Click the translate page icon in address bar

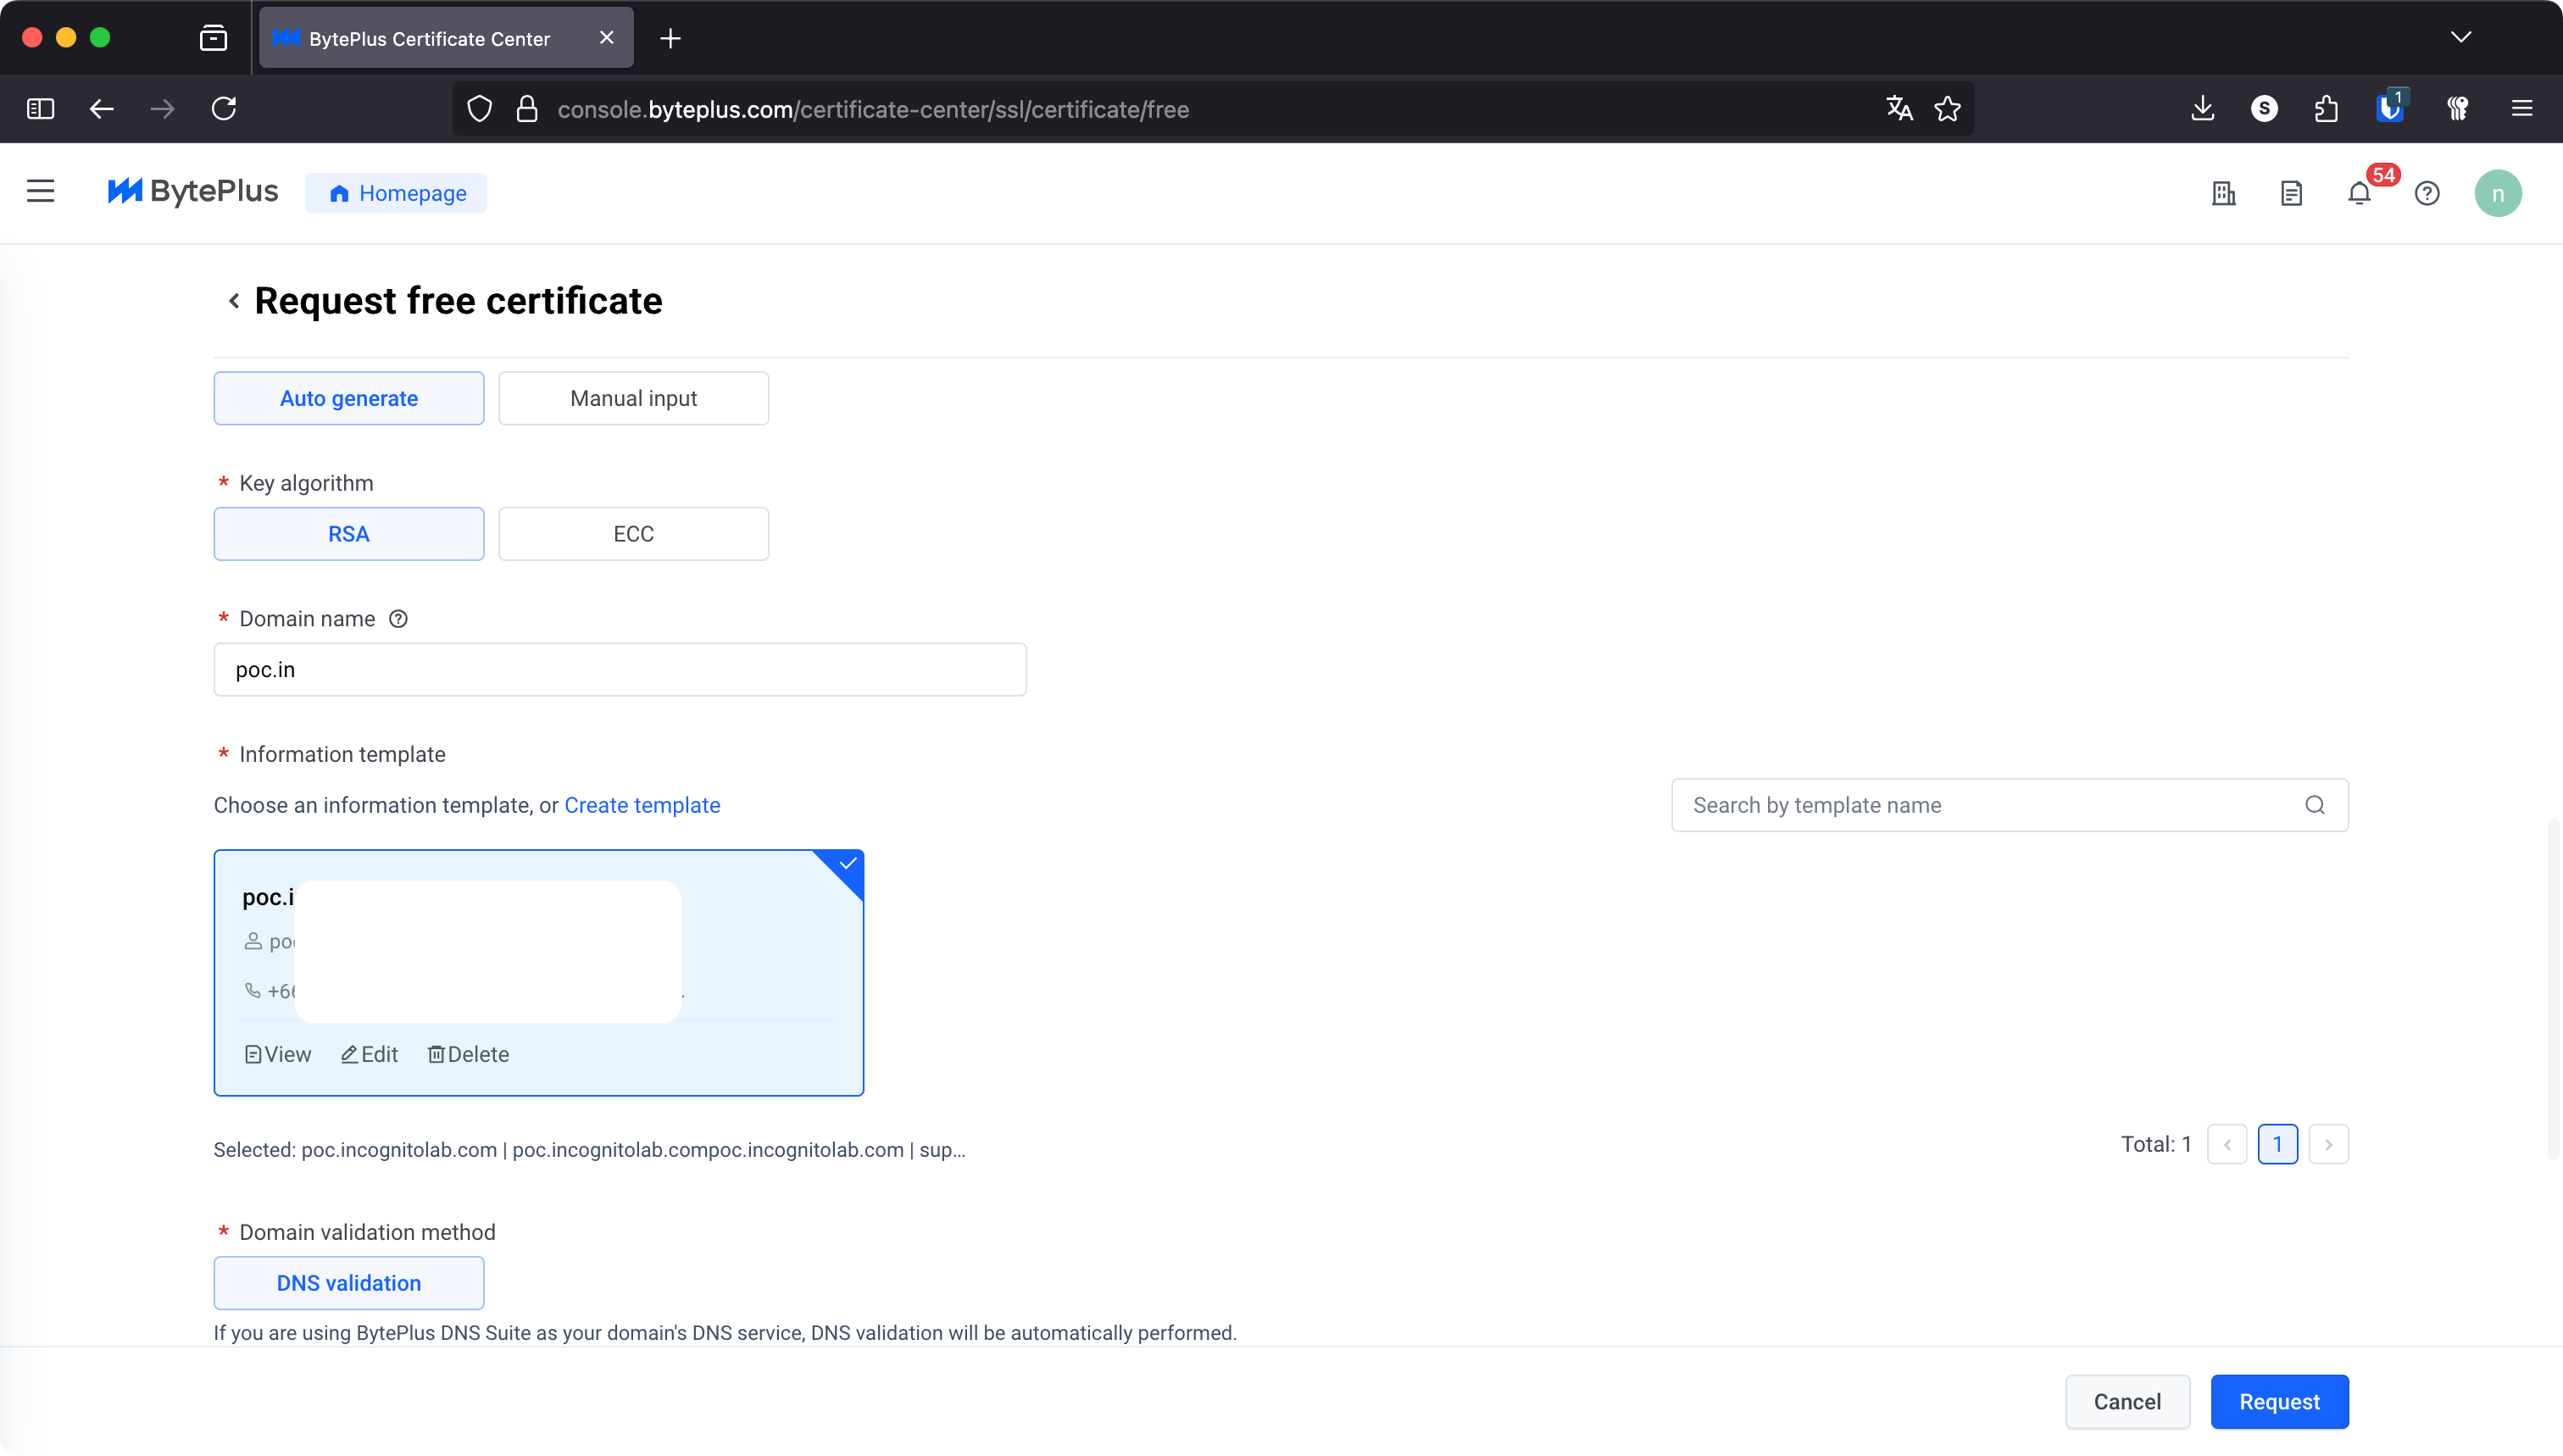click(1899, 109)
